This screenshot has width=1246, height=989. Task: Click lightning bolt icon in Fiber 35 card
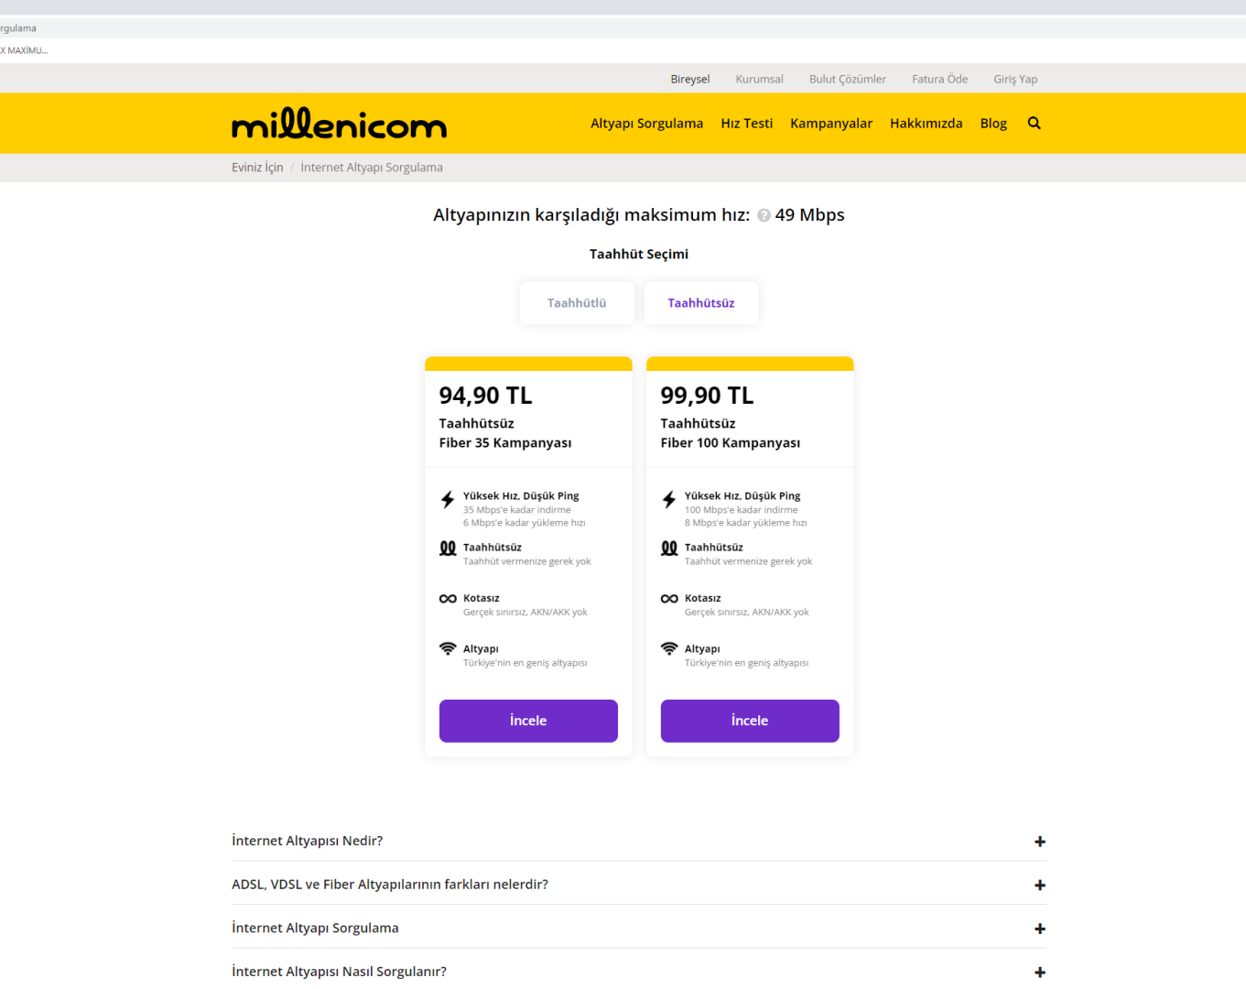coord(448,499)
